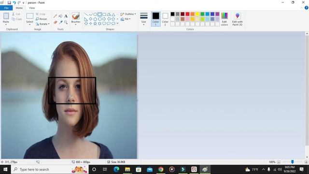Screen dimensions: 309x174
Task: Expand the Brushes dropdown arrow
Action: (76, 25)
